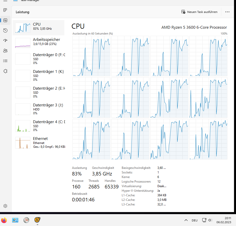Open the volume speaker tray icon

(210, 220)
